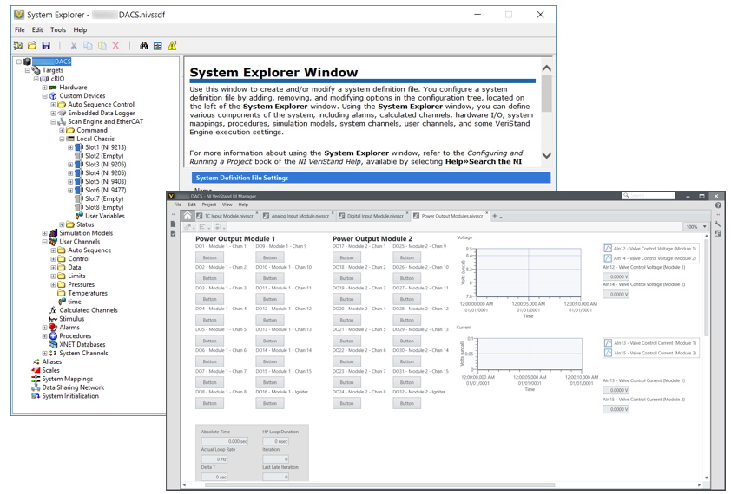Screen dimensions: 731x494
Task: Expand the Embedded Data Logger node
Action: point(53,114)
